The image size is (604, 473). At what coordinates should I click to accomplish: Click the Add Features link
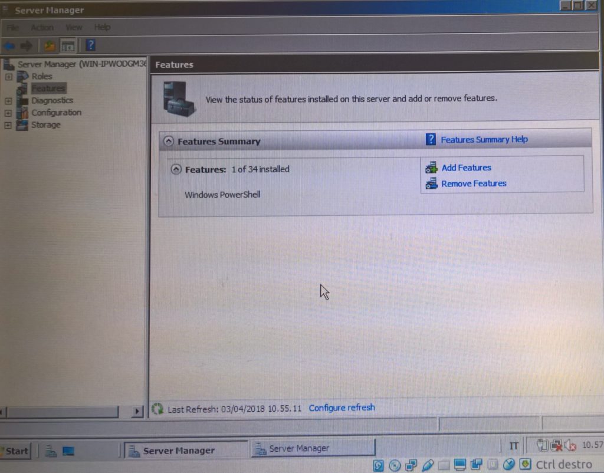pyautogui.click(x=466, y=167)
